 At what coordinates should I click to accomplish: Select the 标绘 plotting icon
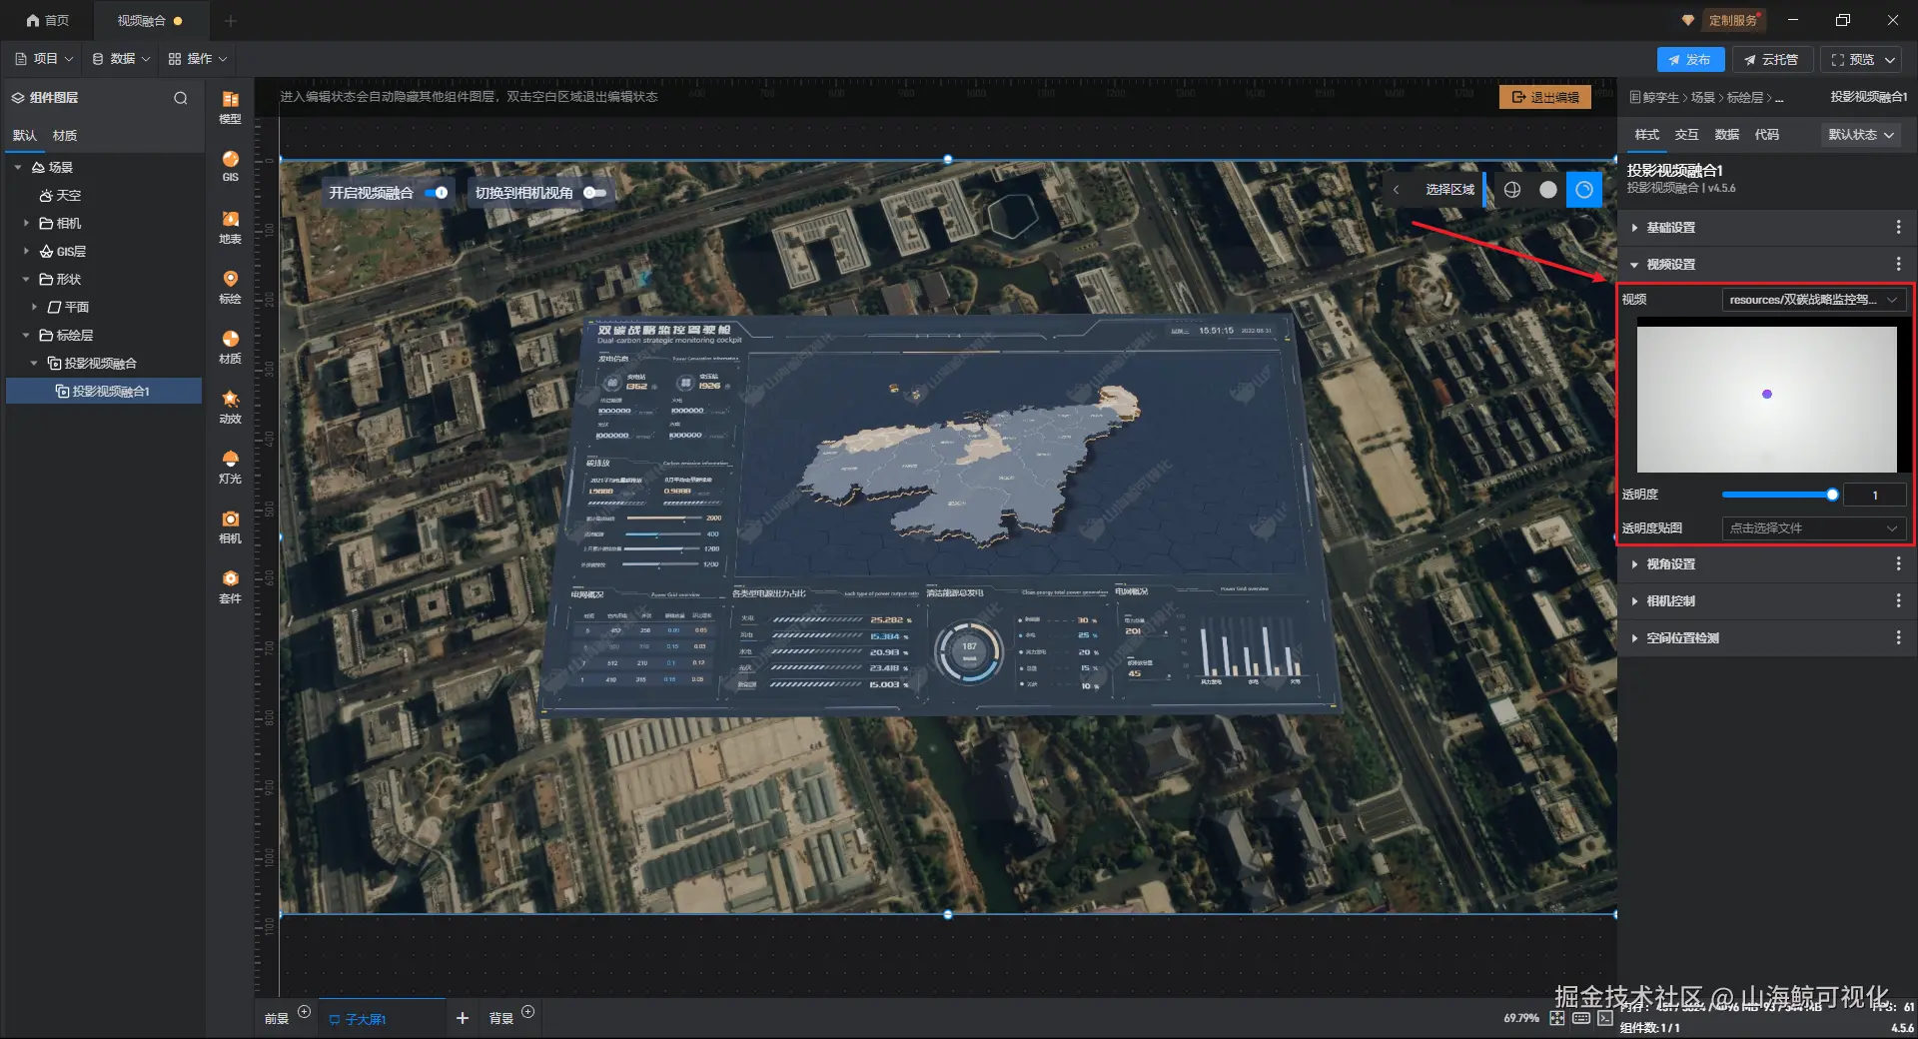pyautogui.click(x=230, y=287)
